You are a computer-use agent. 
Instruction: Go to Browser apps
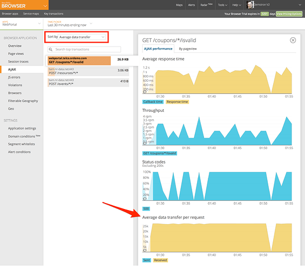click(10, 13)
